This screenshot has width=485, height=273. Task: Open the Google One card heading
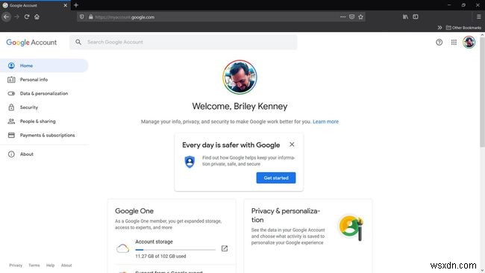(x=134, y=211)
